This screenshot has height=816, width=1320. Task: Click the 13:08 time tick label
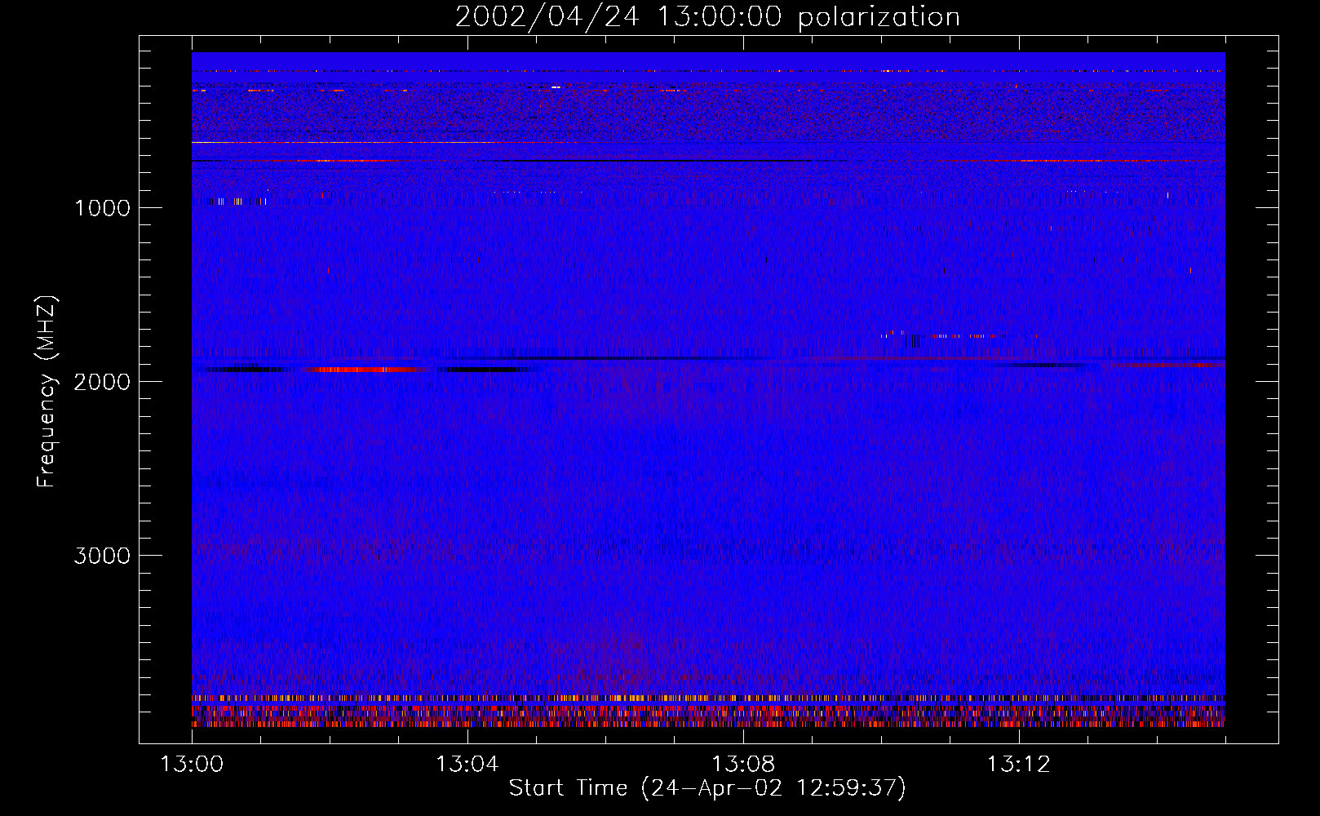(x=743, y=765)
